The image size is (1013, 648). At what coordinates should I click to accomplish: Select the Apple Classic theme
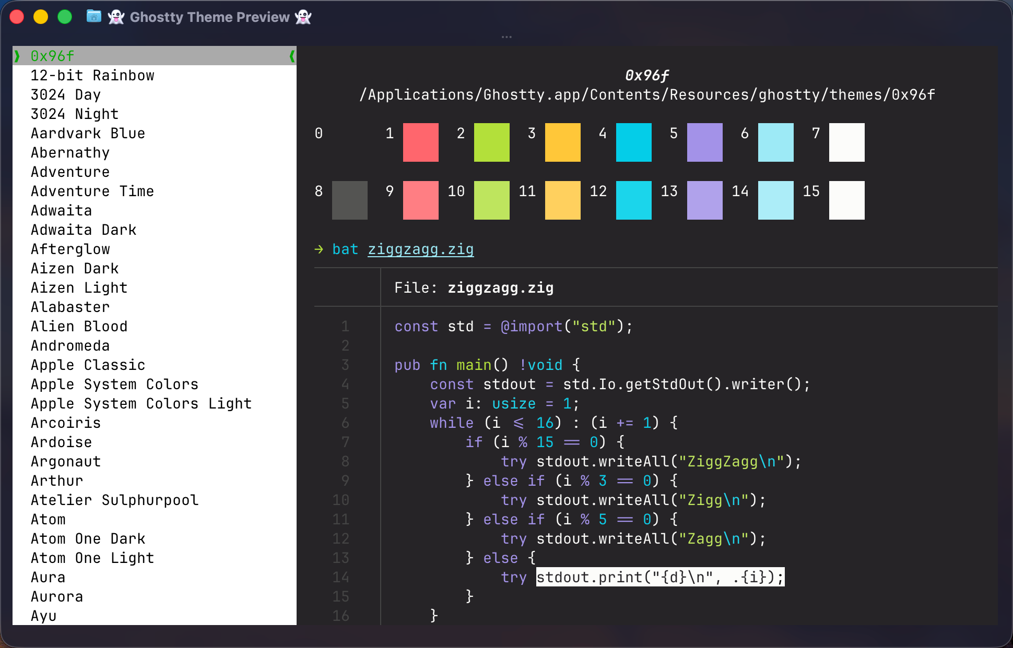pyautogui.click(x=155, y=365)
